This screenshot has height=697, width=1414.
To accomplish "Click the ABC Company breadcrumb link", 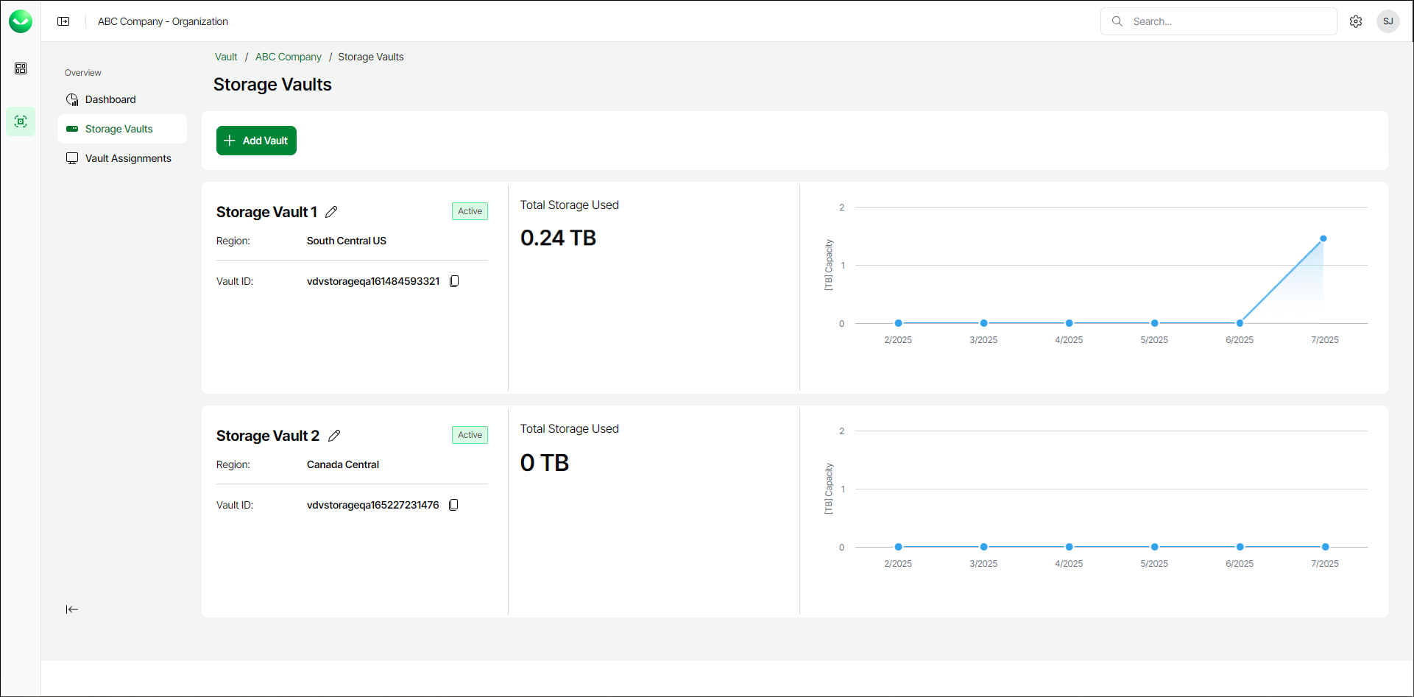I will [289, 57].
